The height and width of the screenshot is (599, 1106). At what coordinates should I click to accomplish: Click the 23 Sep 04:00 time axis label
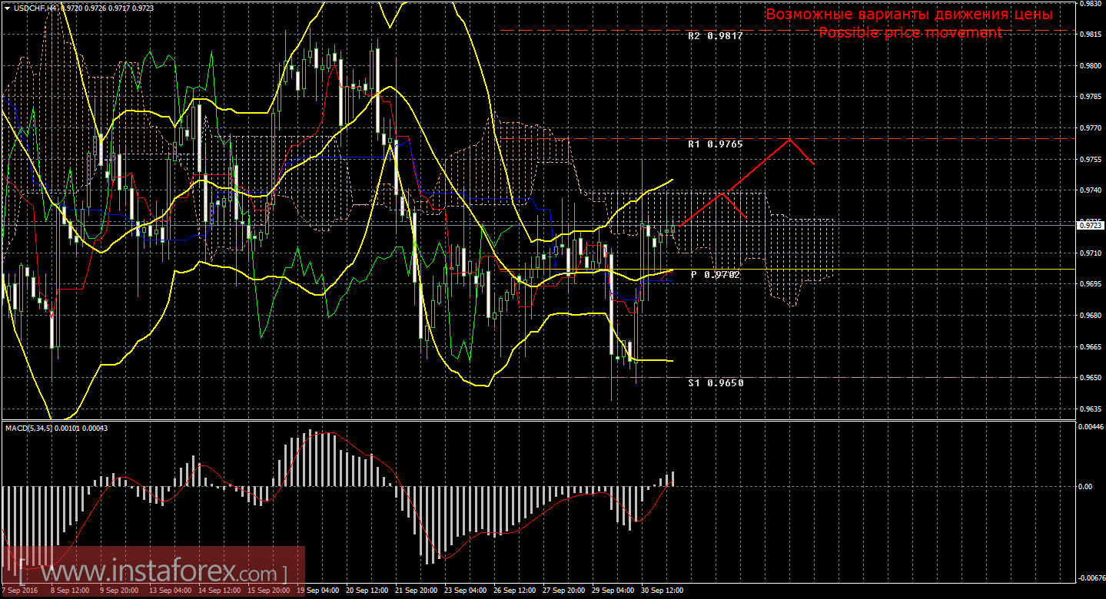pyautogui.click(x=464, y=591)
